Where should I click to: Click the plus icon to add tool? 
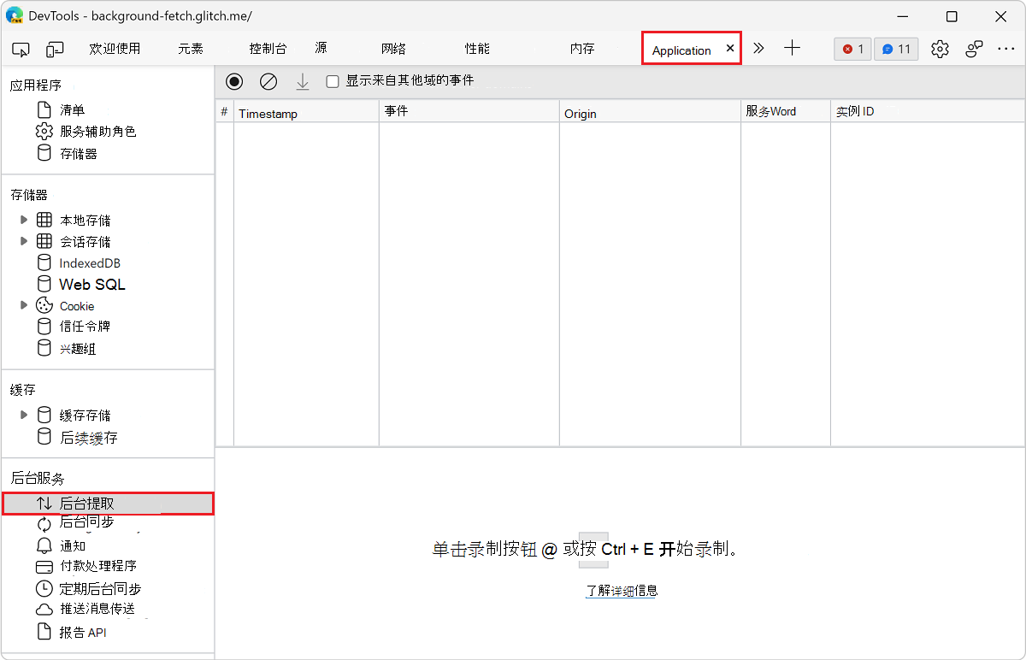[x=792, y=49]
